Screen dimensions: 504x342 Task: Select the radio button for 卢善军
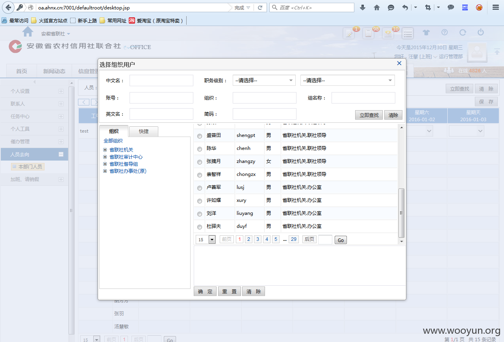(x=199, y=188)
